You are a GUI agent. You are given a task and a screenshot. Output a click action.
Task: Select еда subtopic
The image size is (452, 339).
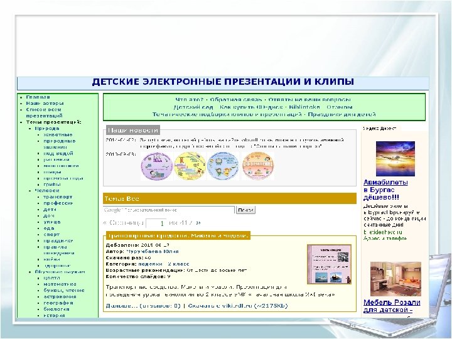49,229
